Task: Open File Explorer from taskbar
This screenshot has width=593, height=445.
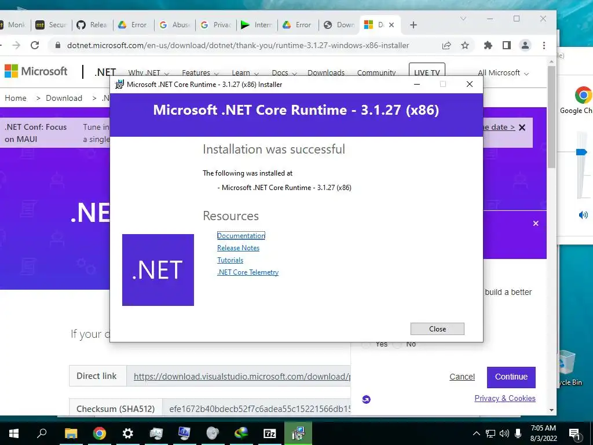Action: pyautogui.click(x=71, y=433)
